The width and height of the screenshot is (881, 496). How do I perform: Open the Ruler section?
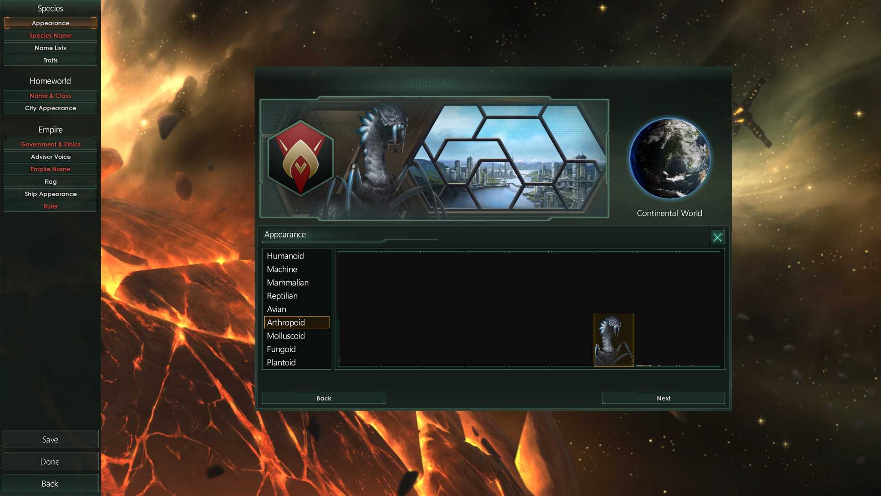pyautogui.click(x=50, y=206)
